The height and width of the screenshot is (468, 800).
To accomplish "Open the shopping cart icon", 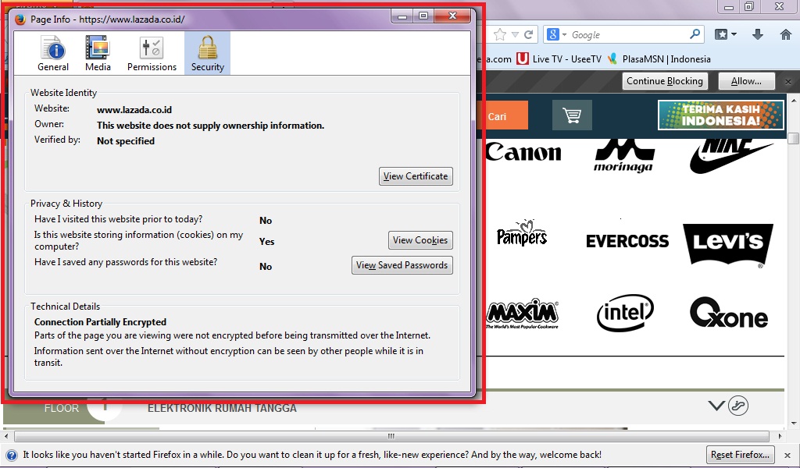I will [572, 115].
